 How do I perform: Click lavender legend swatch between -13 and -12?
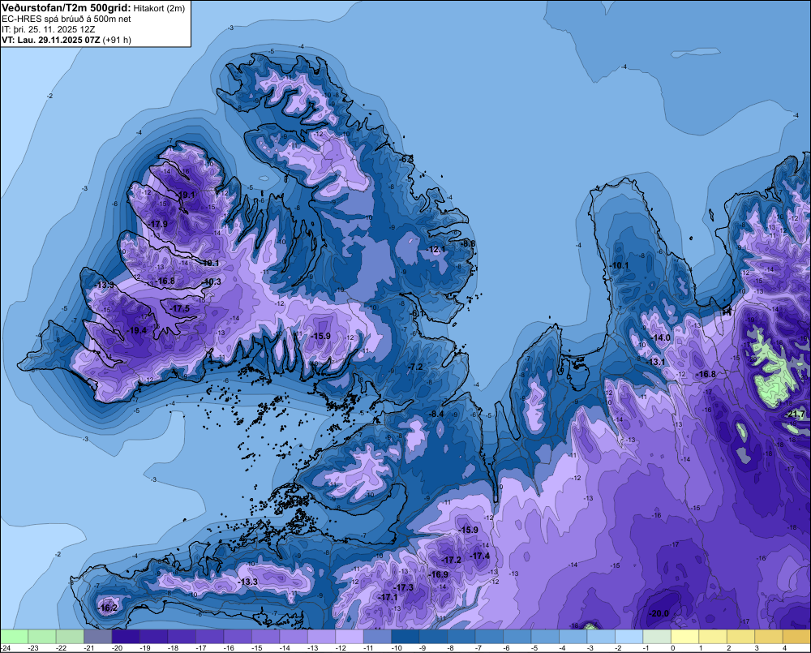pyautogui.click(x=322, y=636)
